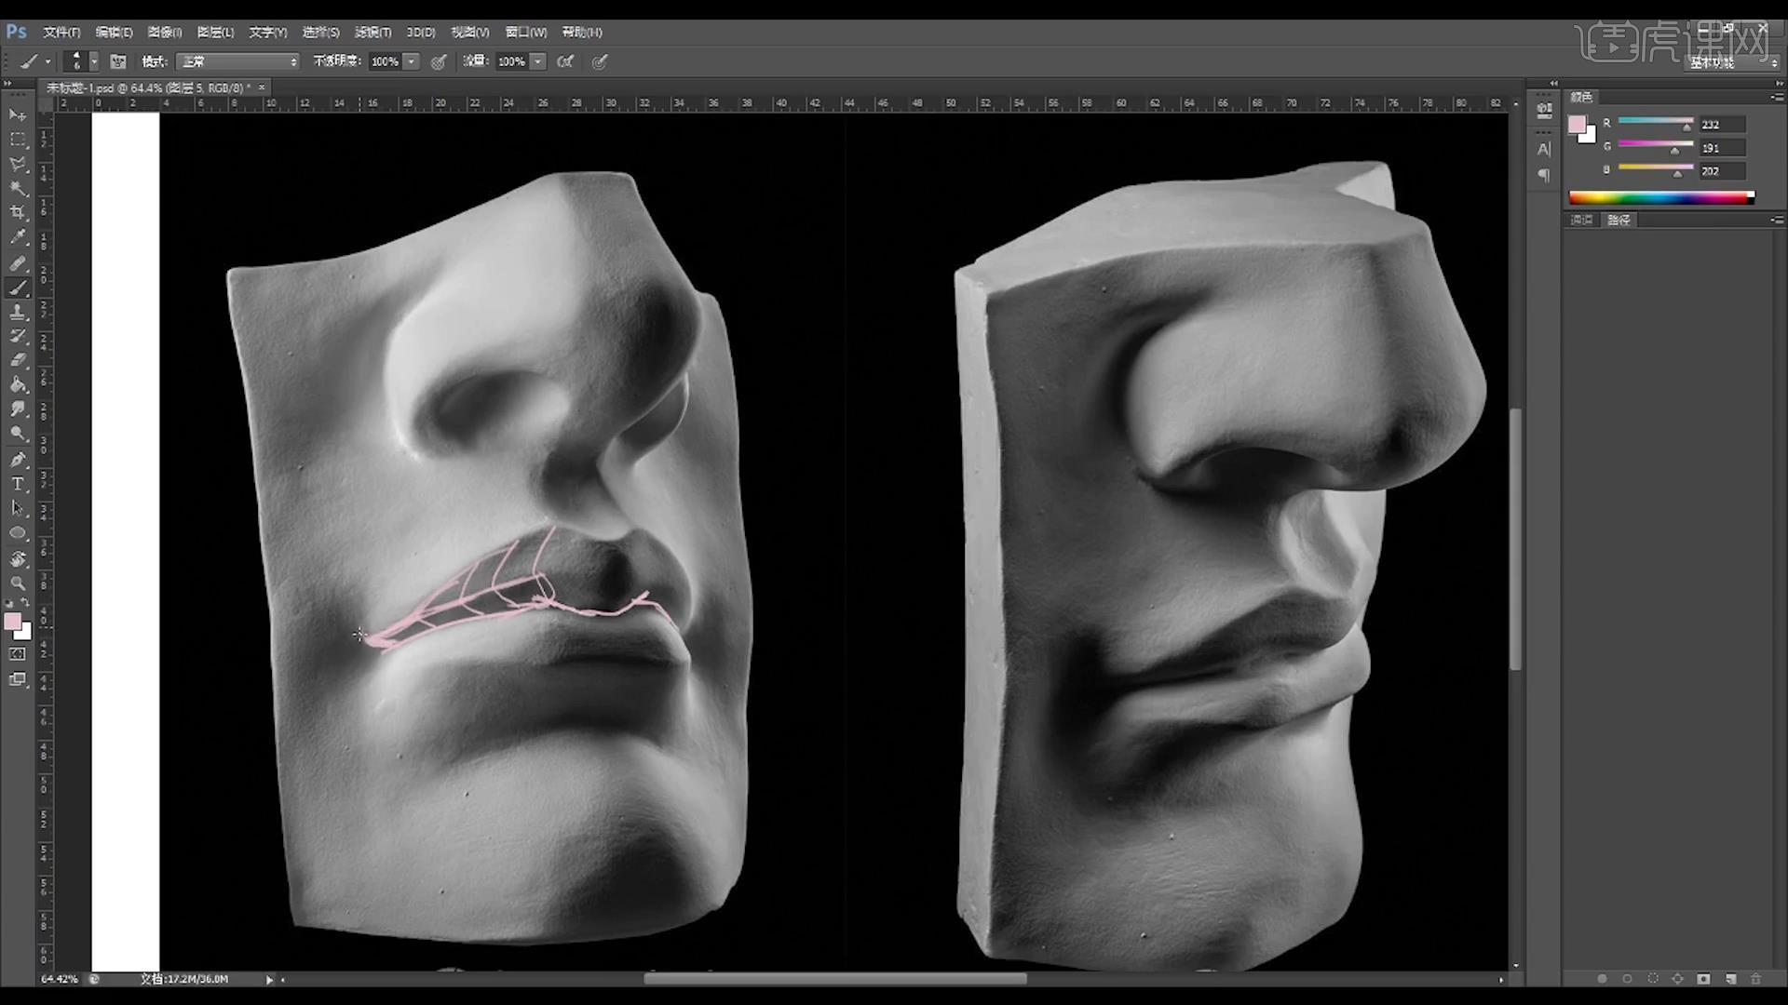Open the blend mode dropdown

click(x=239, y=61)
